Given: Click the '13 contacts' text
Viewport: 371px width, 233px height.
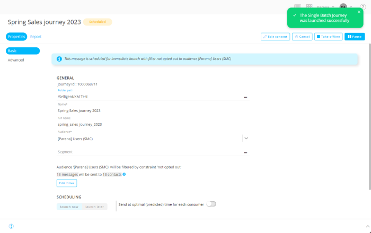Looking at the screenshot, I should [x=112, y=175].
